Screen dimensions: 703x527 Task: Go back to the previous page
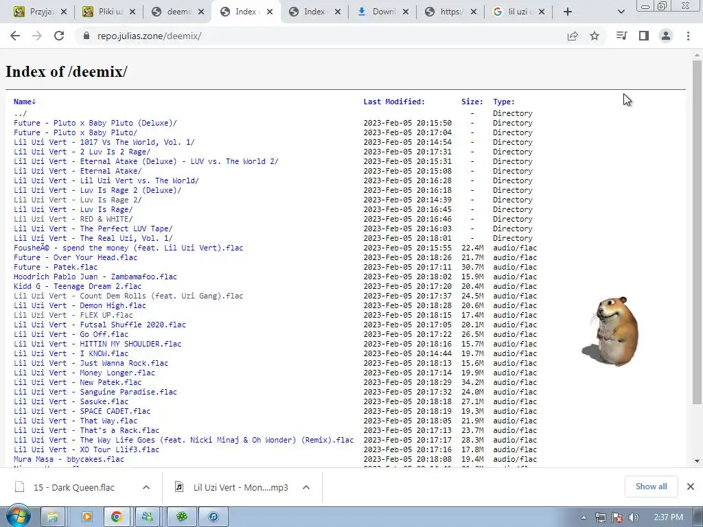click(15, 36)
